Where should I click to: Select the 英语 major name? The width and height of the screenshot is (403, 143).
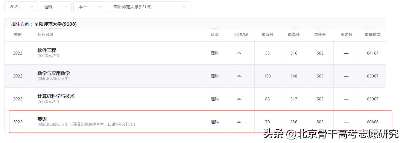42,119
